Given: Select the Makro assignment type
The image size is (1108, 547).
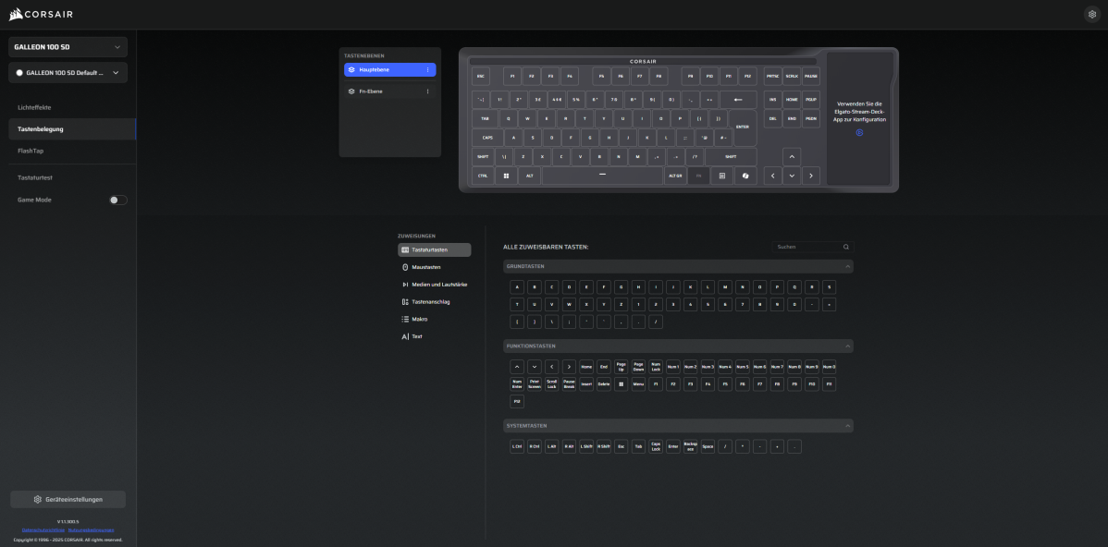Looking at the screenshot, I should click(x=418, y=318).
